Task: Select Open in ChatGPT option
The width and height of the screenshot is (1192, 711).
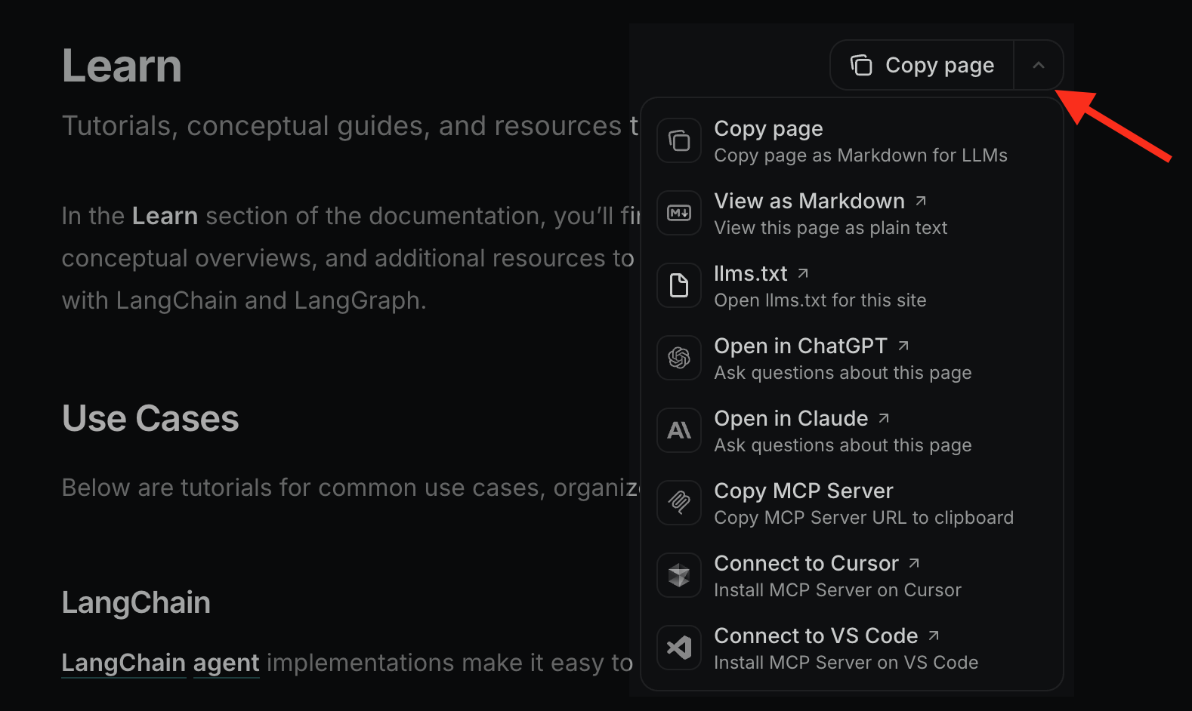Action: pyautogui.click(x=842, y=359)
